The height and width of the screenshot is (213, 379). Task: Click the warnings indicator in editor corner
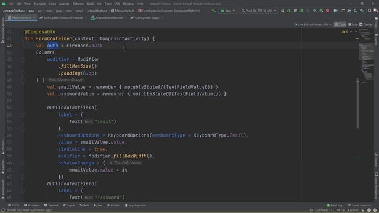pos(345,31)
